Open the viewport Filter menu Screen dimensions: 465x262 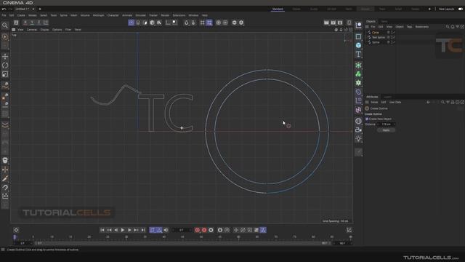(x=68, y=30)
